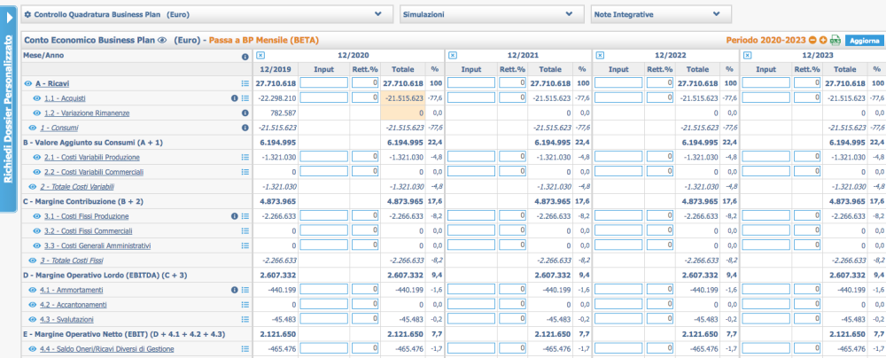Open detail list for 4.4 - Saldo Oneri/Ricavi Diversi
The height and width of the screenshot is (358, 886).
point(245,348)
